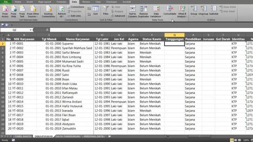Switch to the Home ribbon tab
The width and height of the screenshot is (253, 142).
click(18, 2)
